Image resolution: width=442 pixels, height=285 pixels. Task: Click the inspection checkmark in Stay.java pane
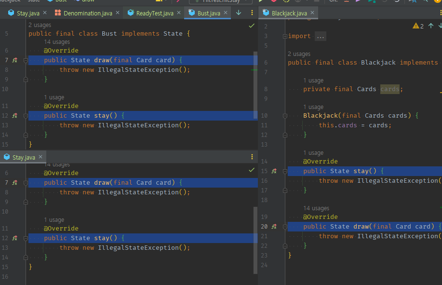pyautogui.click(x=252, y=170)
